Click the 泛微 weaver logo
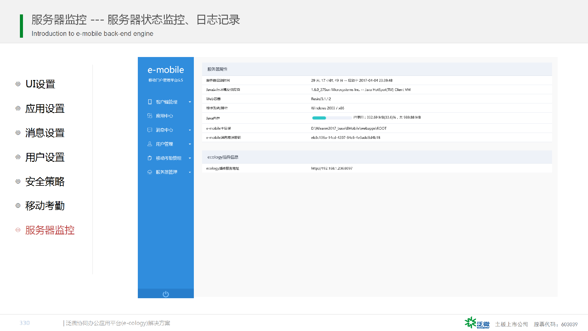The width and height of the screenshot is (588, 331). pyautogui.click(x=477, y=323)
